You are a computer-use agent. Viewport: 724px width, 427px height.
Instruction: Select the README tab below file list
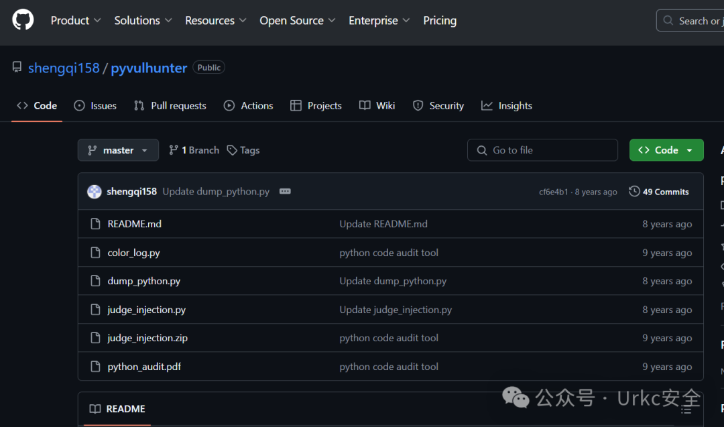(117, 409)
